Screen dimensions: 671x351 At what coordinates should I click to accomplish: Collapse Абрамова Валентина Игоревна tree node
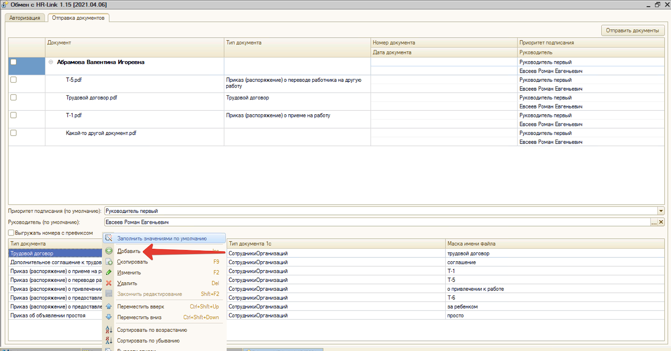coord(51,62)
